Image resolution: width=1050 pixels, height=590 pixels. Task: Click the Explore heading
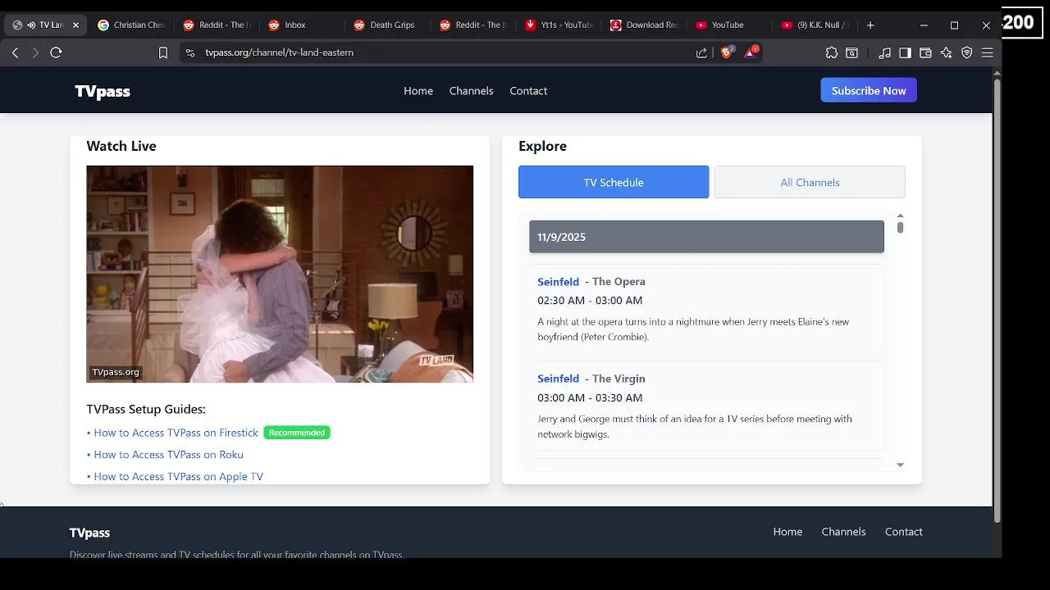542,146
